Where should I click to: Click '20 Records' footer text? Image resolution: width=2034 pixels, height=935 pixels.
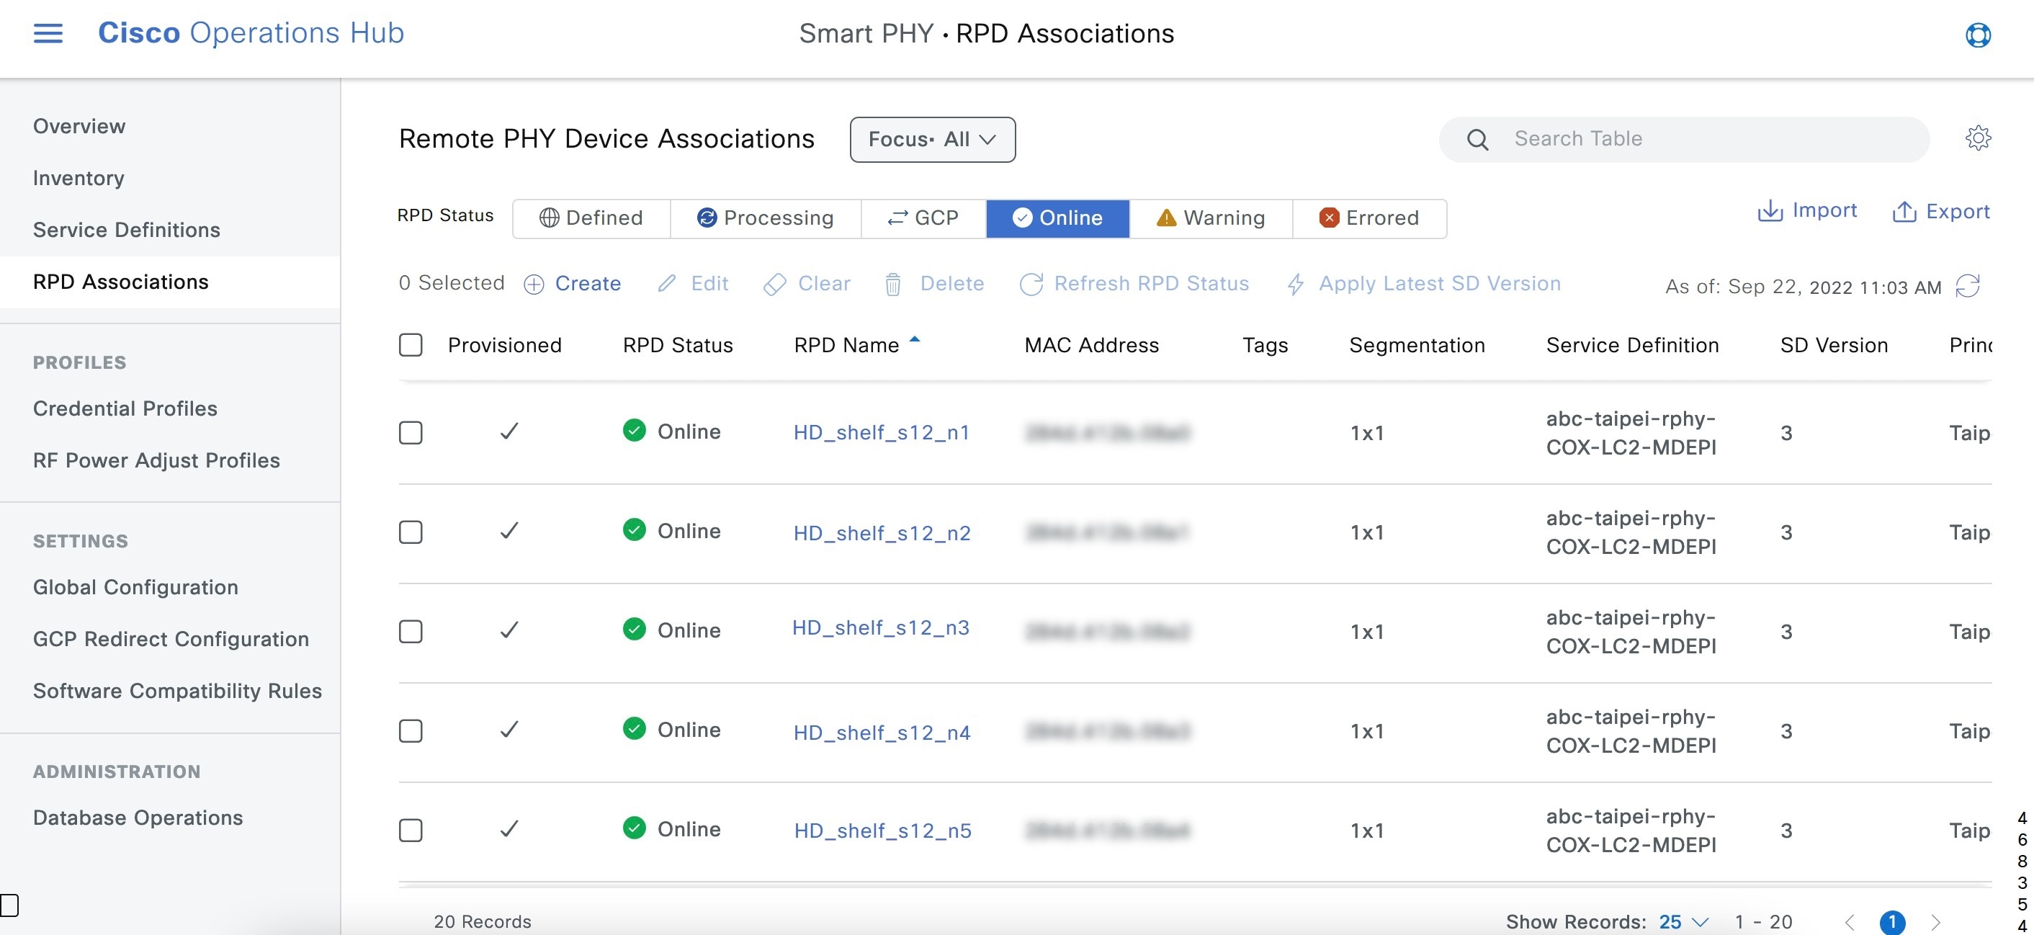tap(483, 921)
